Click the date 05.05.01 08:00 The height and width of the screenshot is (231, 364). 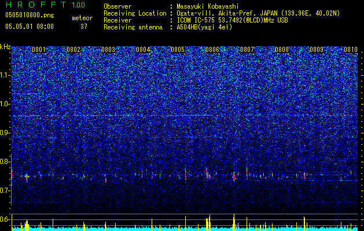click(30, 27)
